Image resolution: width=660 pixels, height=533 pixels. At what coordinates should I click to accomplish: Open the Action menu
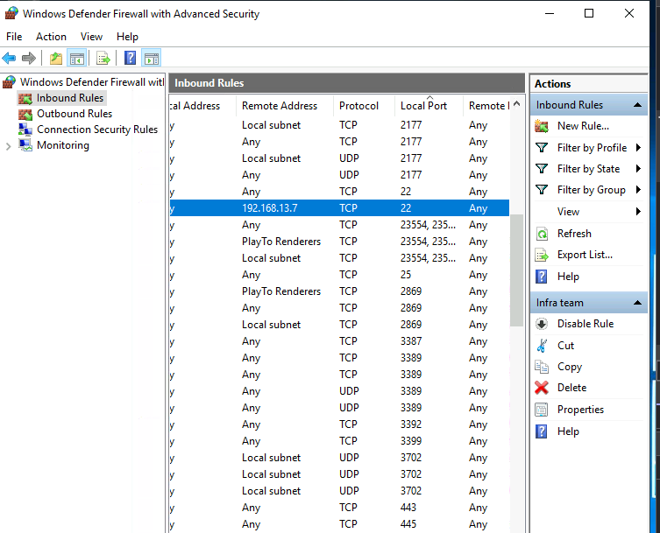[51, 37]
